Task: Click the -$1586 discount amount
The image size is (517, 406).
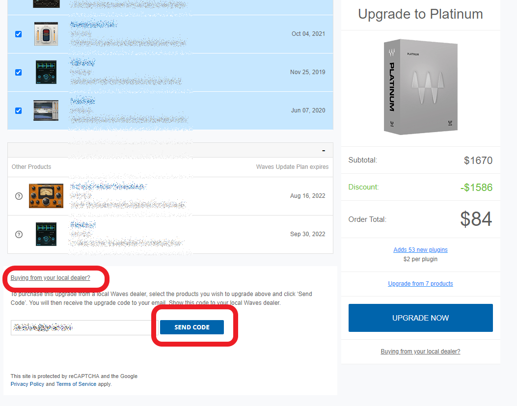Action: coord(476,188)
